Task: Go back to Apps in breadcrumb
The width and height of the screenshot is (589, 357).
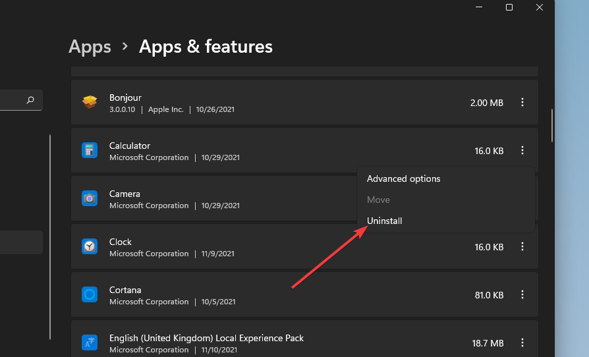Action: (x=90, y=47)
